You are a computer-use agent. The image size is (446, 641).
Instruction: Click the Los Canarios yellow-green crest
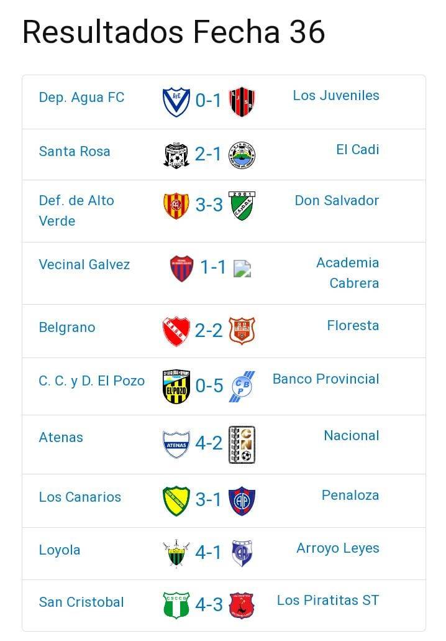point(176,500)
